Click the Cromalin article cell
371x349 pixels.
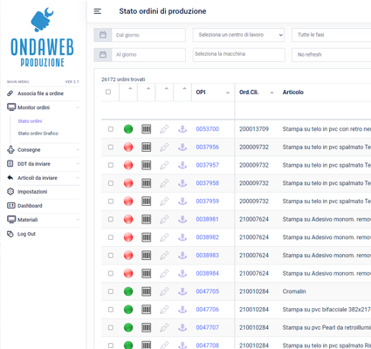point(294,291)
